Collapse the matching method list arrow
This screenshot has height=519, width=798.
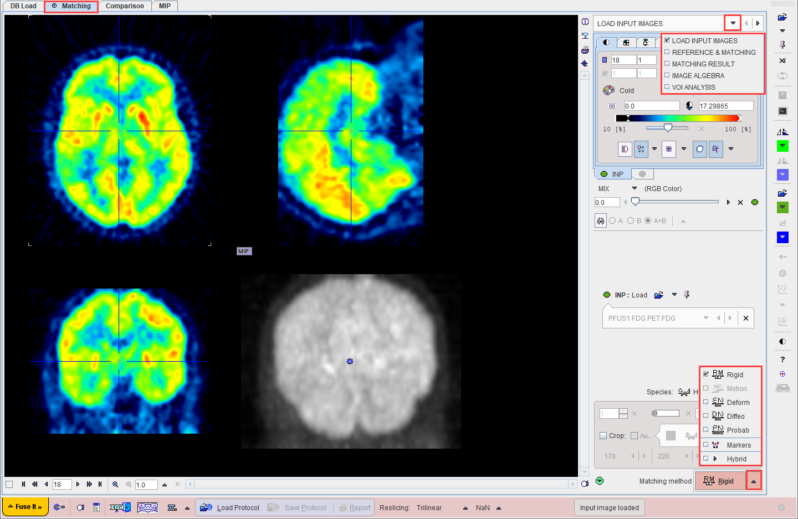[x=754, y=481]
